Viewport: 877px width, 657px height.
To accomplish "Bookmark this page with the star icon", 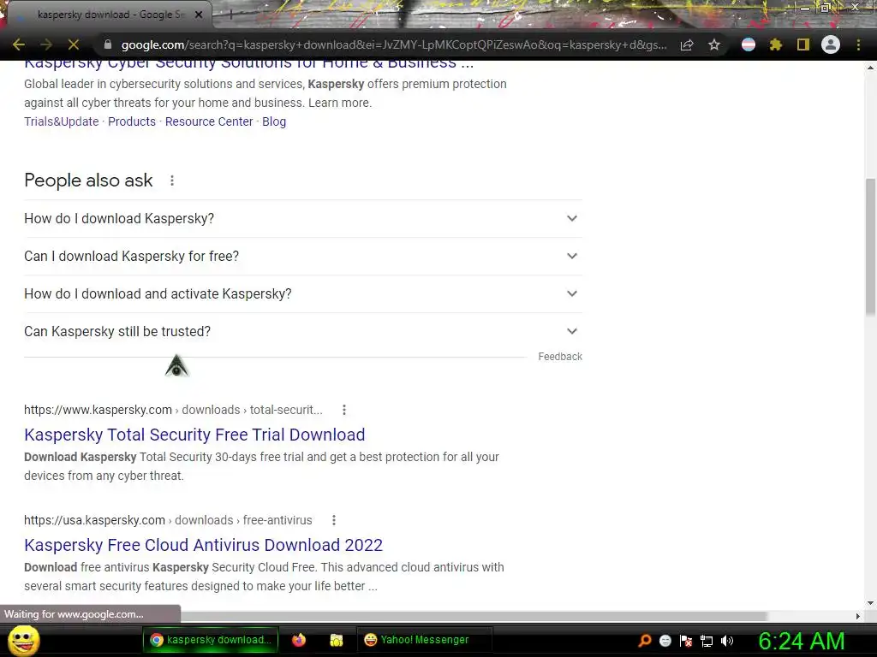I will tap(714, 44).
